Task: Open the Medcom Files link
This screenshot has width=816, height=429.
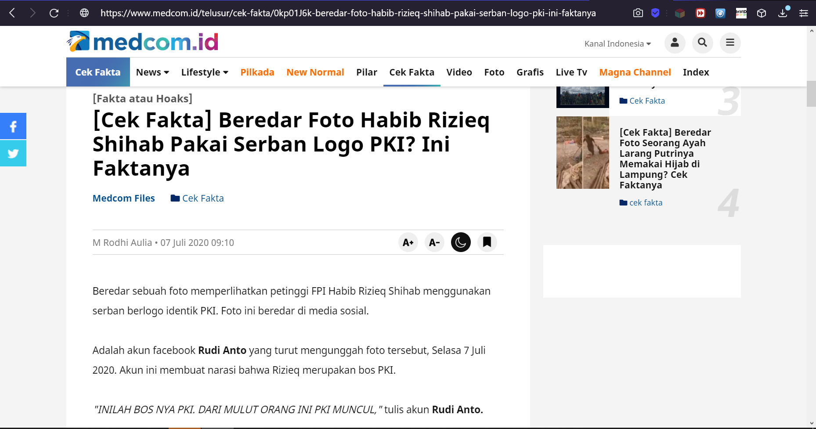Action: point(124,198)
